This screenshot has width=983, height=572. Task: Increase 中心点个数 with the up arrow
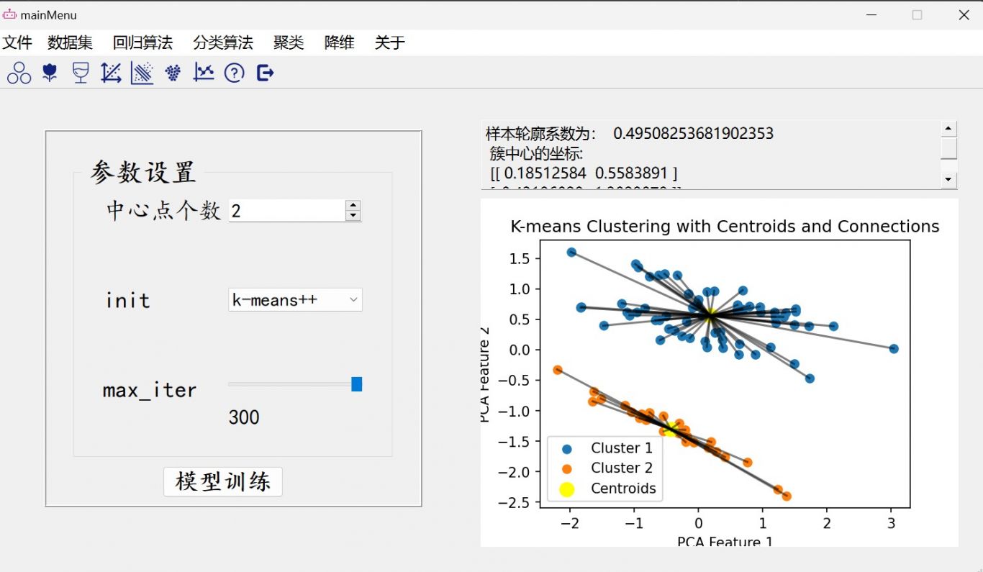353,205
